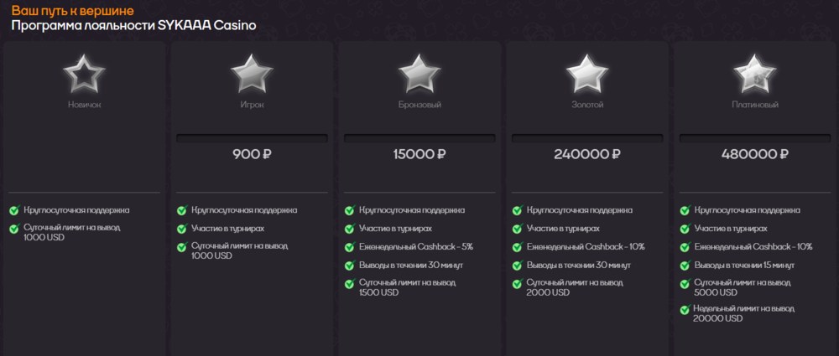
Task: Click Игрок tournament participation checkmark
Action: pos(182,229)
